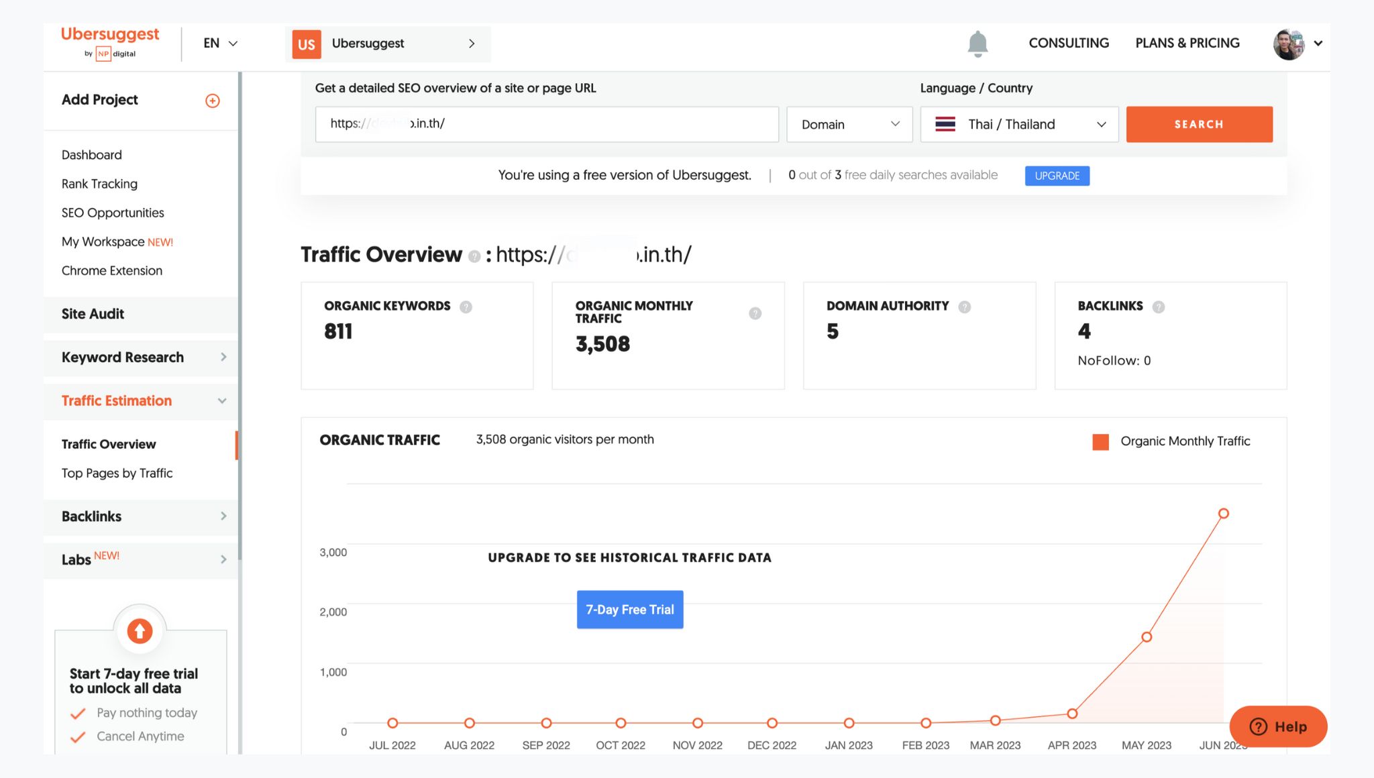Viewport: 1374px width, 778px height.
Task: Click the MAY 2023 chart data point
Action: (x=1147, y=637)
